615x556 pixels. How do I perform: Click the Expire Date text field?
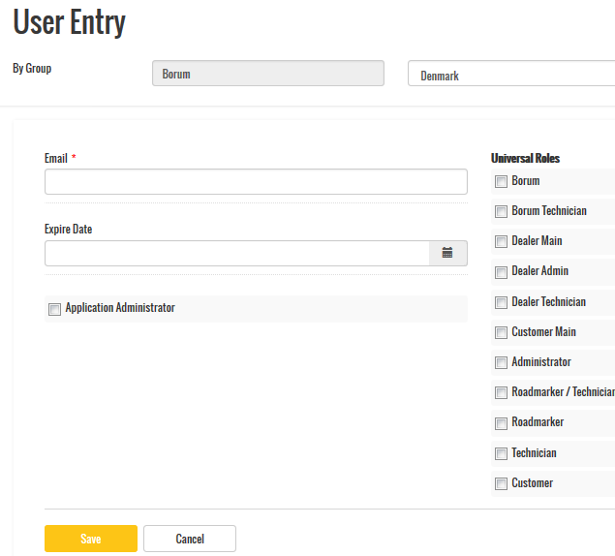tap(237, 253)
